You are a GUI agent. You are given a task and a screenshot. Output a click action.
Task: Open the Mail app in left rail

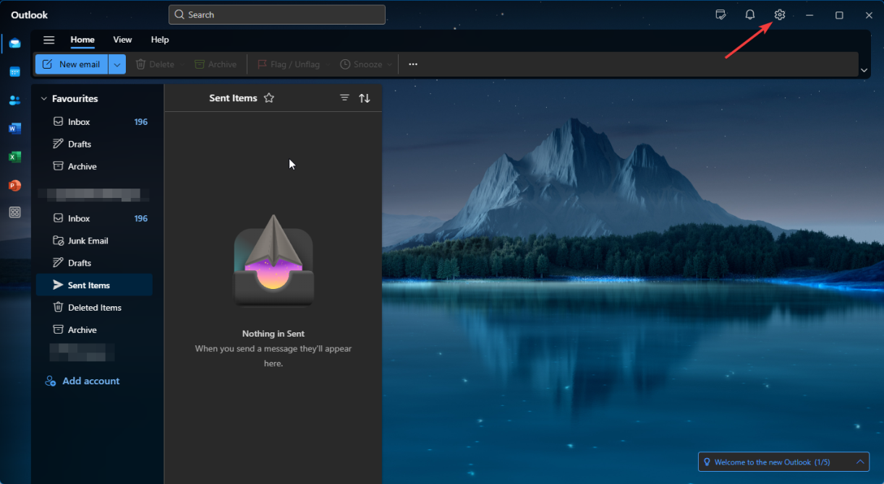(14, 43)
